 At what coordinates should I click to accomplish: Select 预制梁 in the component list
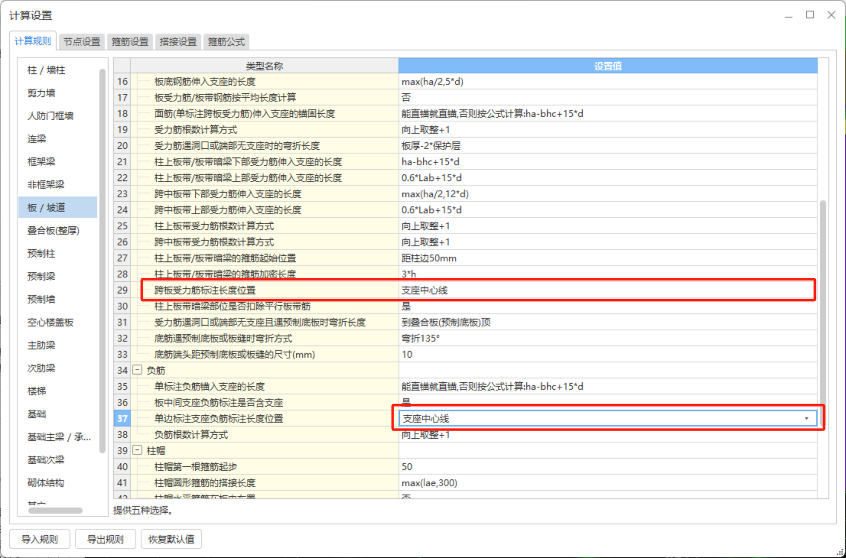(x=58, y=276)
